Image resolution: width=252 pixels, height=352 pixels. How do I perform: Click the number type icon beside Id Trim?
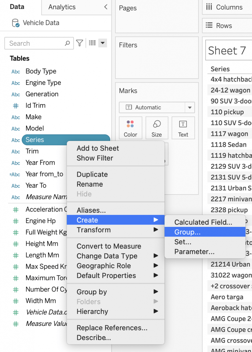16,106
